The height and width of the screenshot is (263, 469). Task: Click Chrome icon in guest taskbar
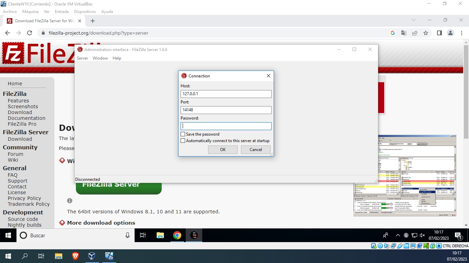pyautogui.click(x=177, y=235)
